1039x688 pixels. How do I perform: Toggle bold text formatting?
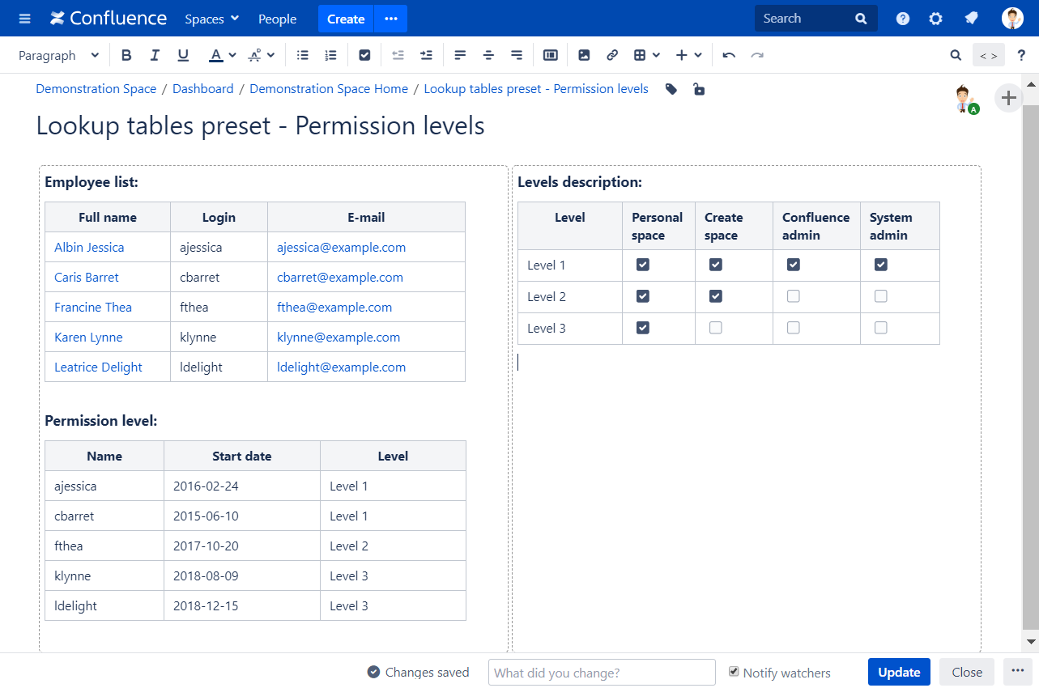pos(126,55)
